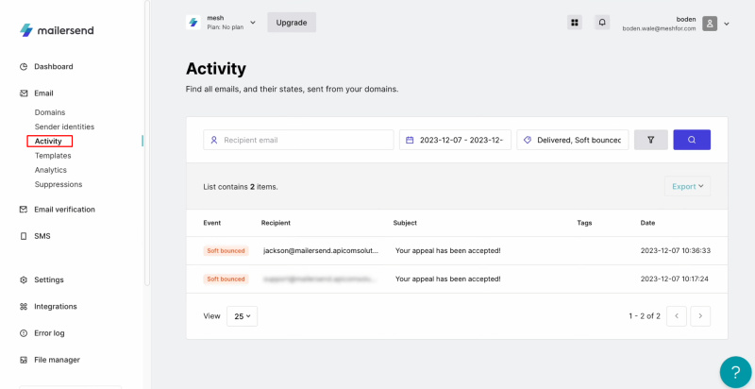Open the filter options button
This screenshot has height=389, width=755.
coord(650,140)
